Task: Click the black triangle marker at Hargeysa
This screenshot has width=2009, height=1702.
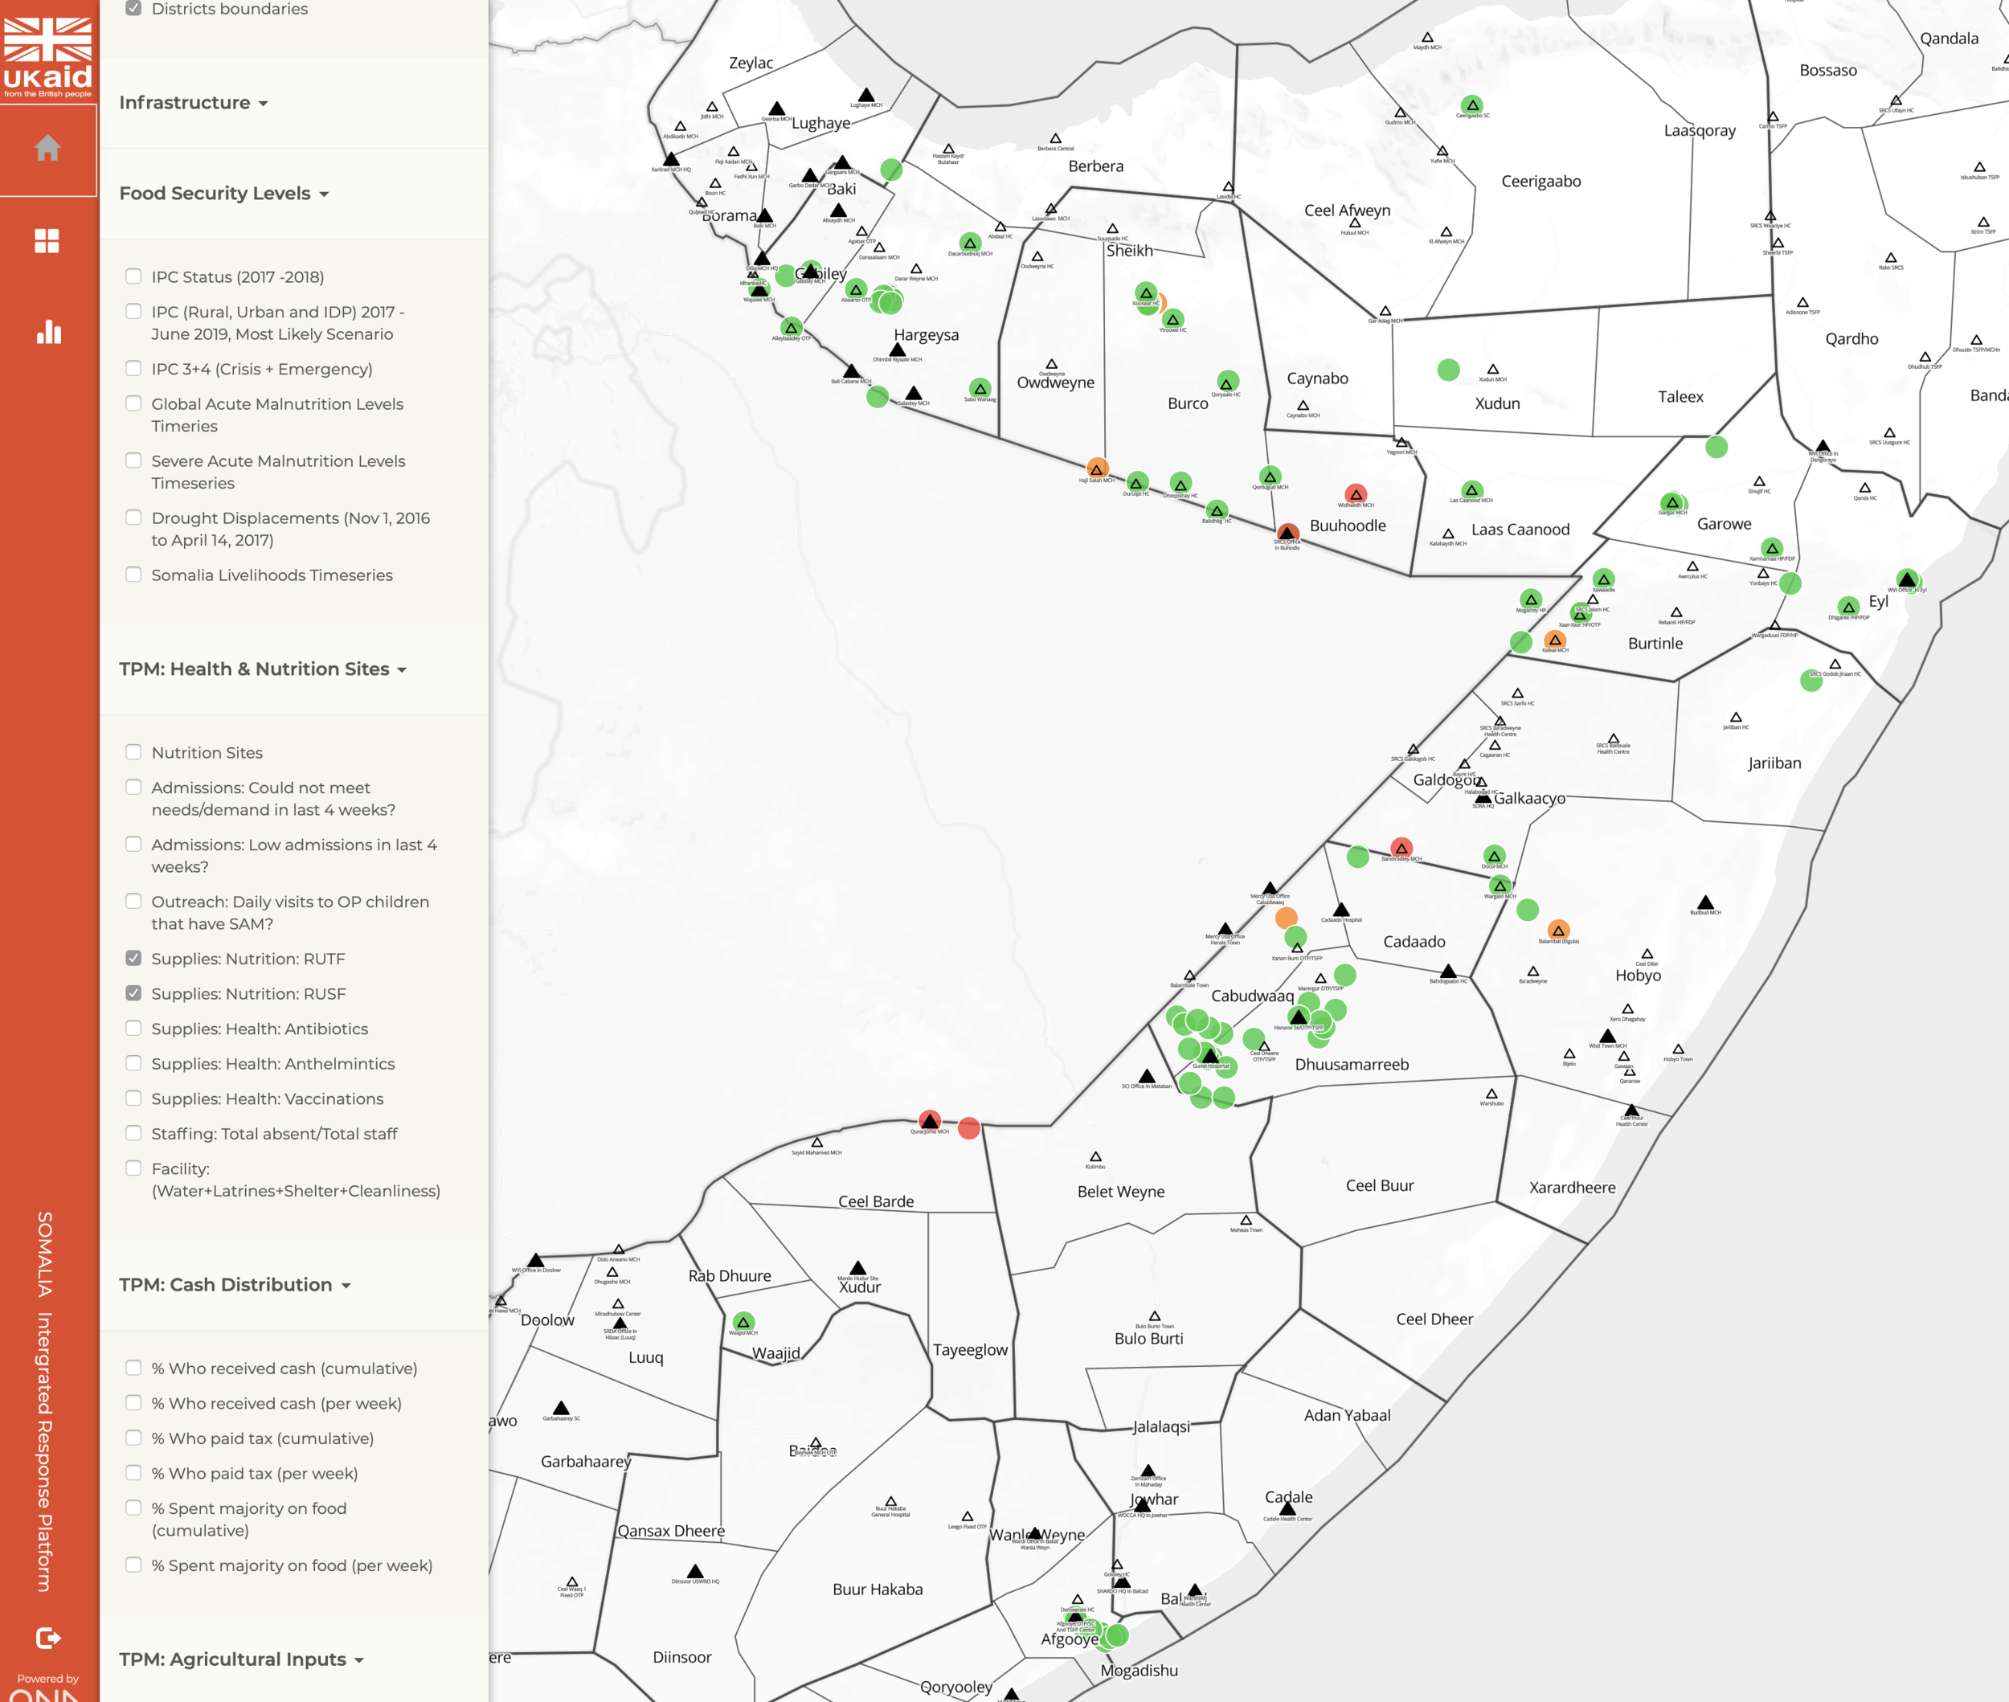Action: [898, 350]
